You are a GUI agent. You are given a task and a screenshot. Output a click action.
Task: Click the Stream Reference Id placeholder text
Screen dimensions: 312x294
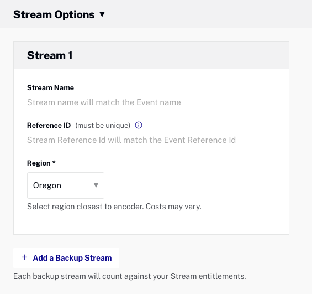coord(131,140)
